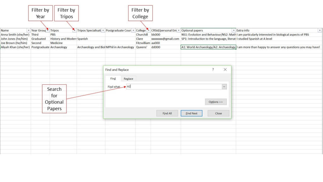
Task: Open the College column filter dropdown
Action: 149,31
